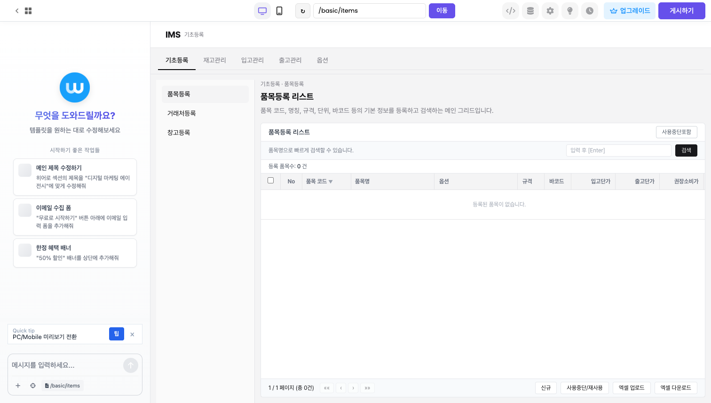Click the refresh page icon
The image size is (711, 403).
[302, 10]
